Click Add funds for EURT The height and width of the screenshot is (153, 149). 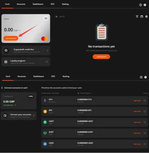(x=137, y=133)
